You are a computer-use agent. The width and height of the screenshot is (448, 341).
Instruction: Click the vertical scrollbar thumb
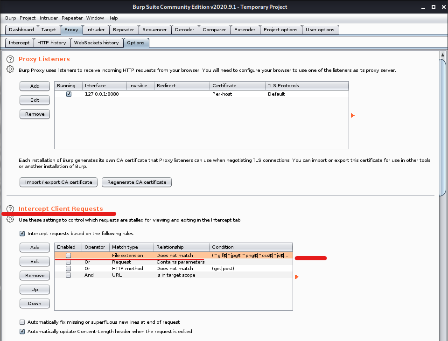tap(442, 127)
